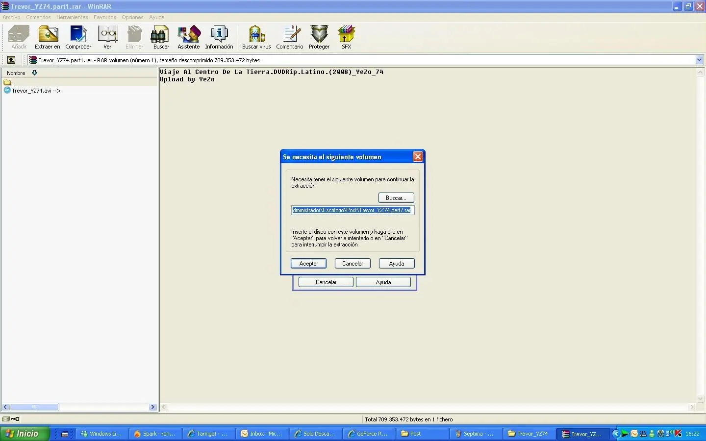Switch to the Inbox - Mic... taskbar window
This screenshot has width=706, height=441.
pos(262,434)
